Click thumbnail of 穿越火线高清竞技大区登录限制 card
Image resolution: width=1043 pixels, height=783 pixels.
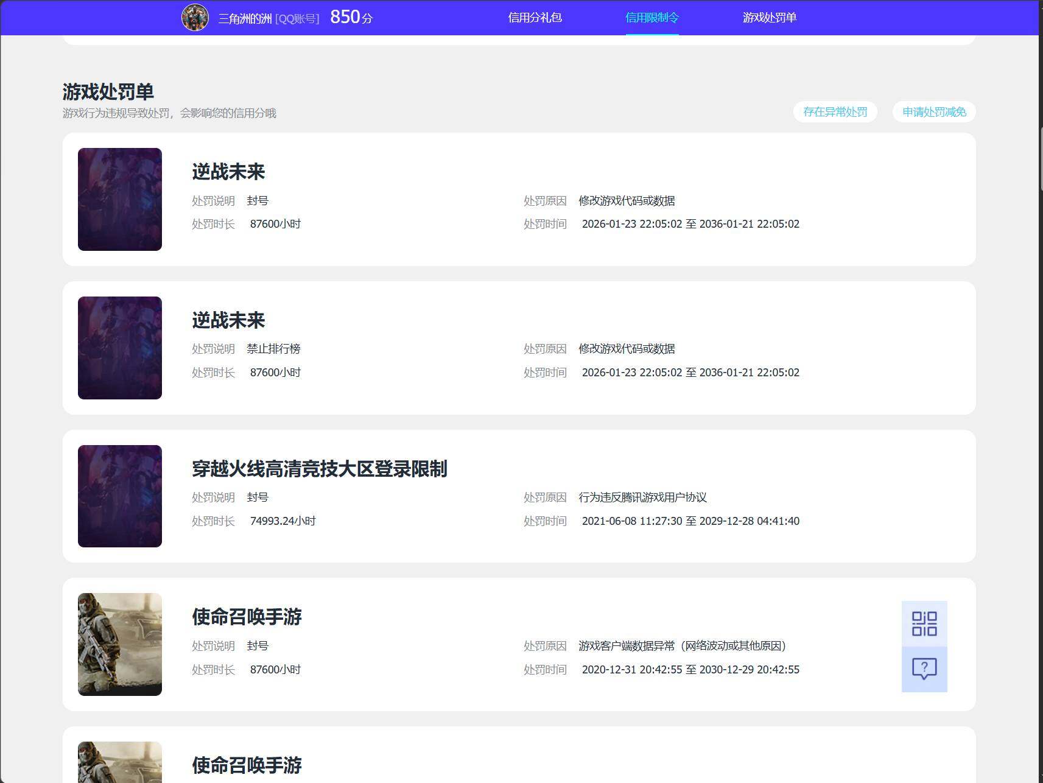(x=120, y=496)
